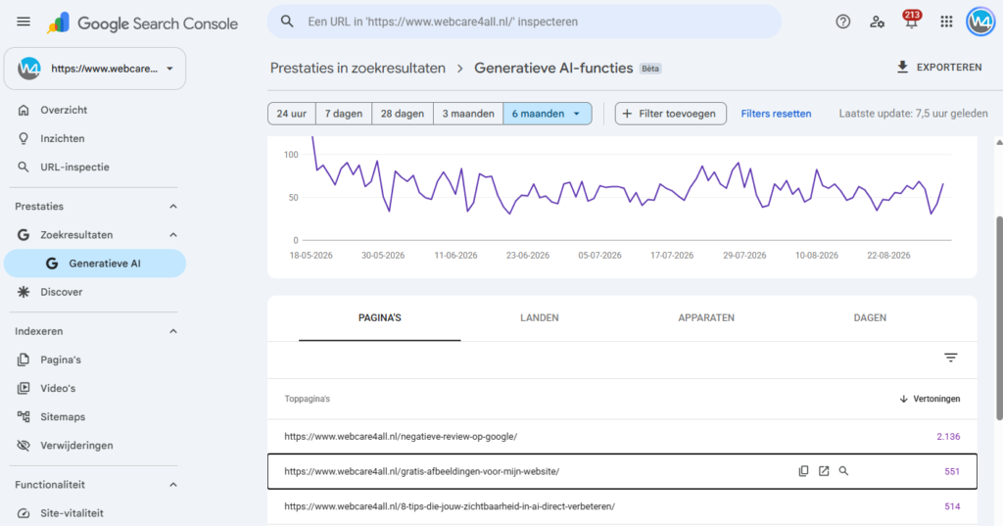Select the 24 uur range button
The height and width of the screenshot is (526, 1003).
[291, 114]
